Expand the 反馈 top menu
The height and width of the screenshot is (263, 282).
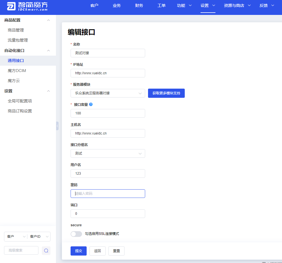267,5
